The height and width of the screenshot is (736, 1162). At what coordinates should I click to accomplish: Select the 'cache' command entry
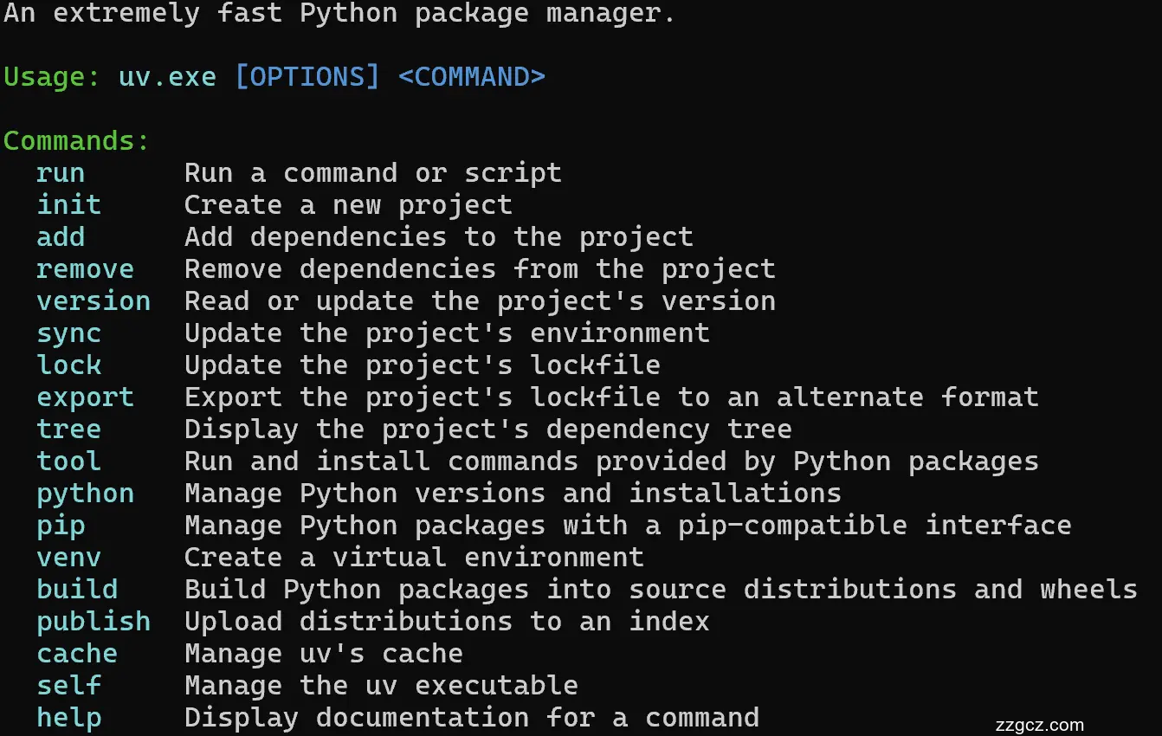[77, 654]
